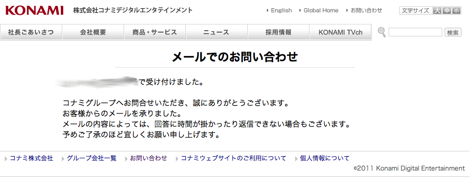Go to the Global Home link
Screen dimensions: 471x184
coord(321,11)
